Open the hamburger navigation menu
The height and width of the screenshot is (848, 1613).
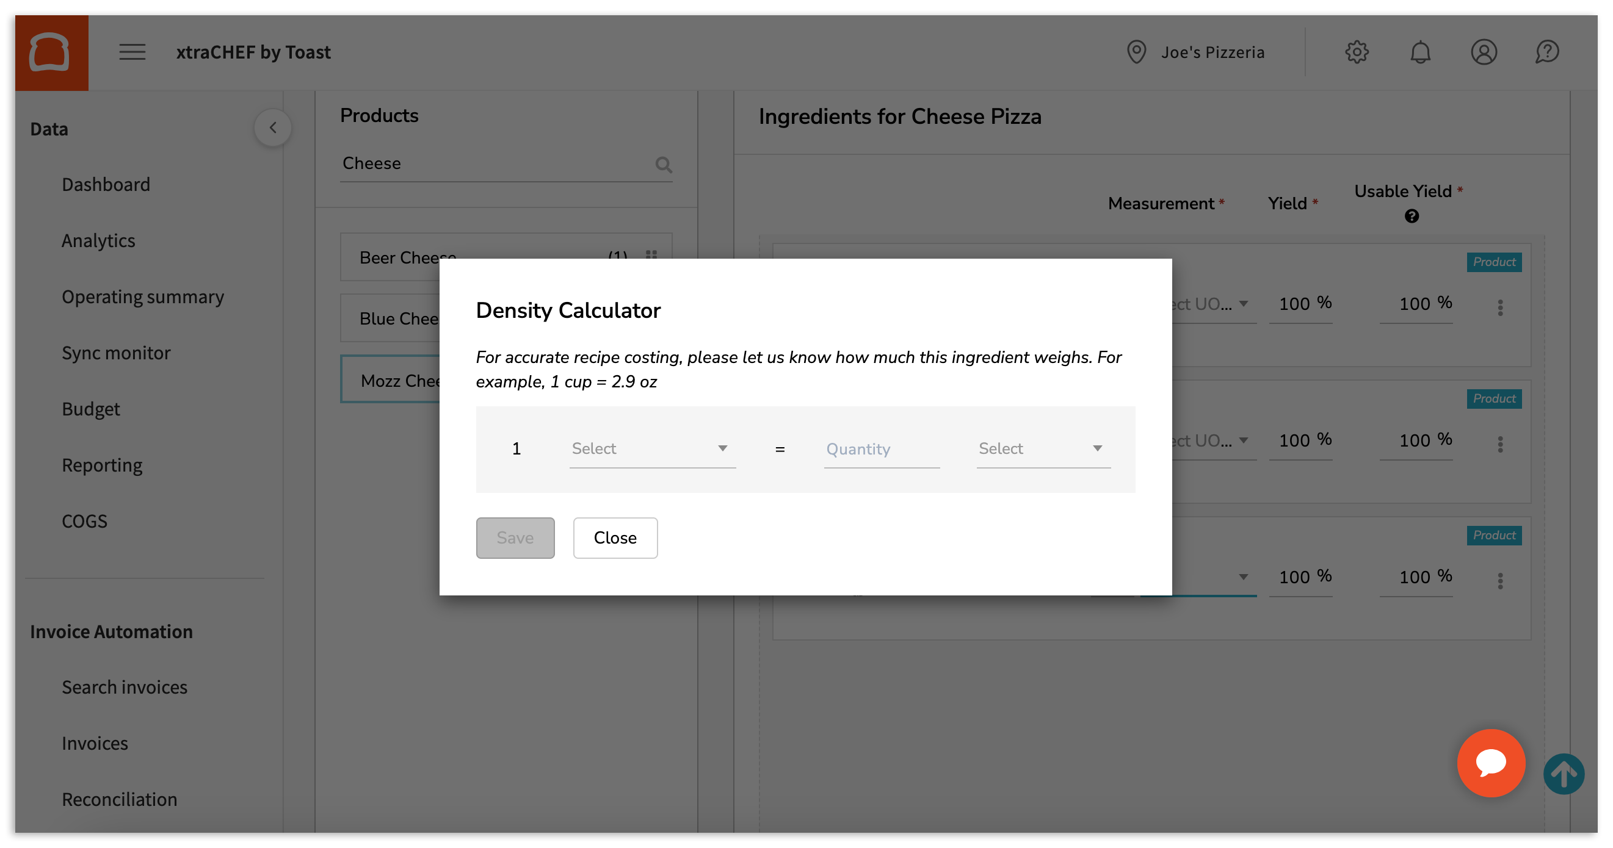132,52
